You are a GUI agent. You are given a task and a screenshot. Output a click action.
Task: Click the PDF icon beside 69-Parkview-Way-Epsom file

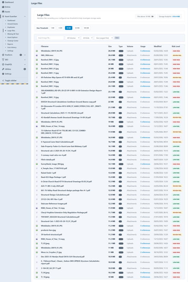(x=37, y=77)
